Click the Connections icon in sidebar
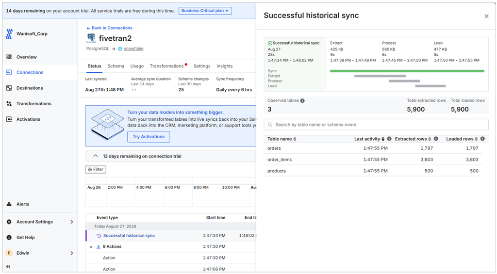The width and height of the screenshot is (497, 274). click(9, 72)
